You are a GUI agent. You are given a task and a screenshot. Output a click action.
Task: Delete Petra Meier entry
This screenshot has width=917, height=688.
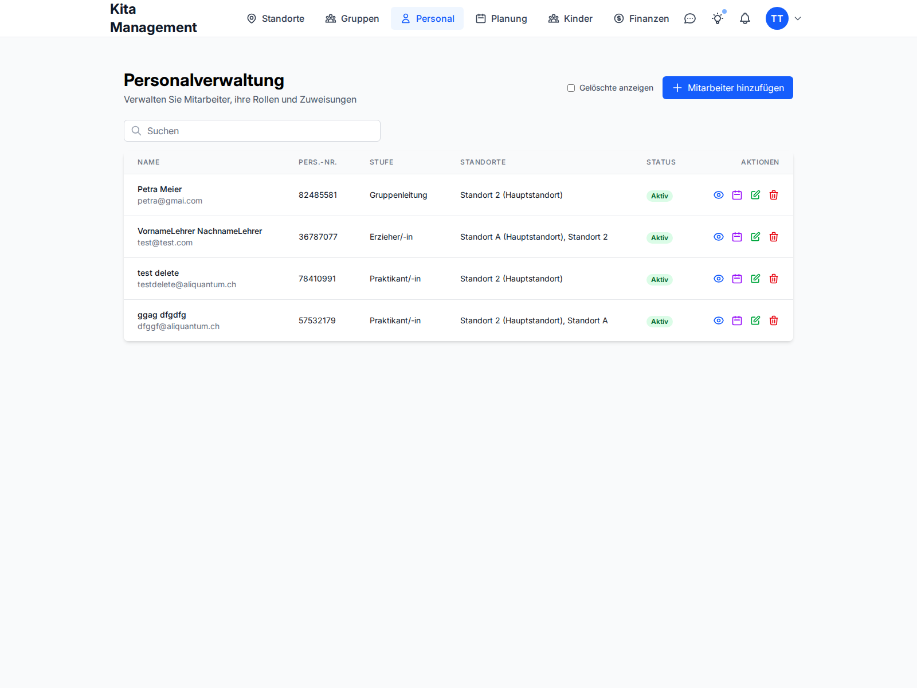(774, 195)
